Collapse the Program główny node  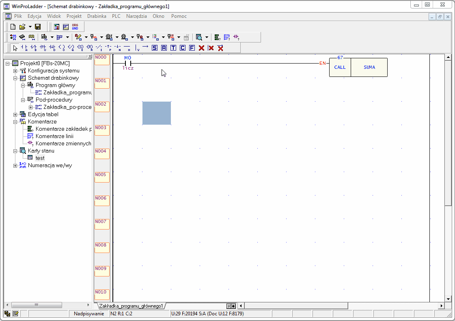coord(23,85)
